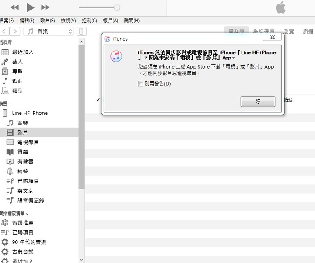Click the fast-forward playback button
The image size is (315, 263).
point(45,7)
